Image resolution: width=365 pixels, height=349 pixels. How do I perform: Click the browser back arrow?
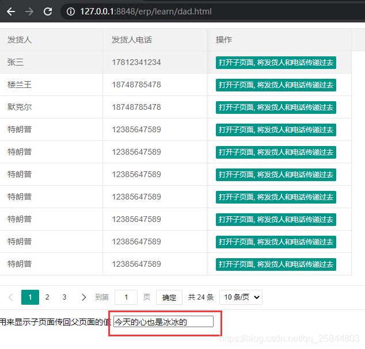coord(11,11)
